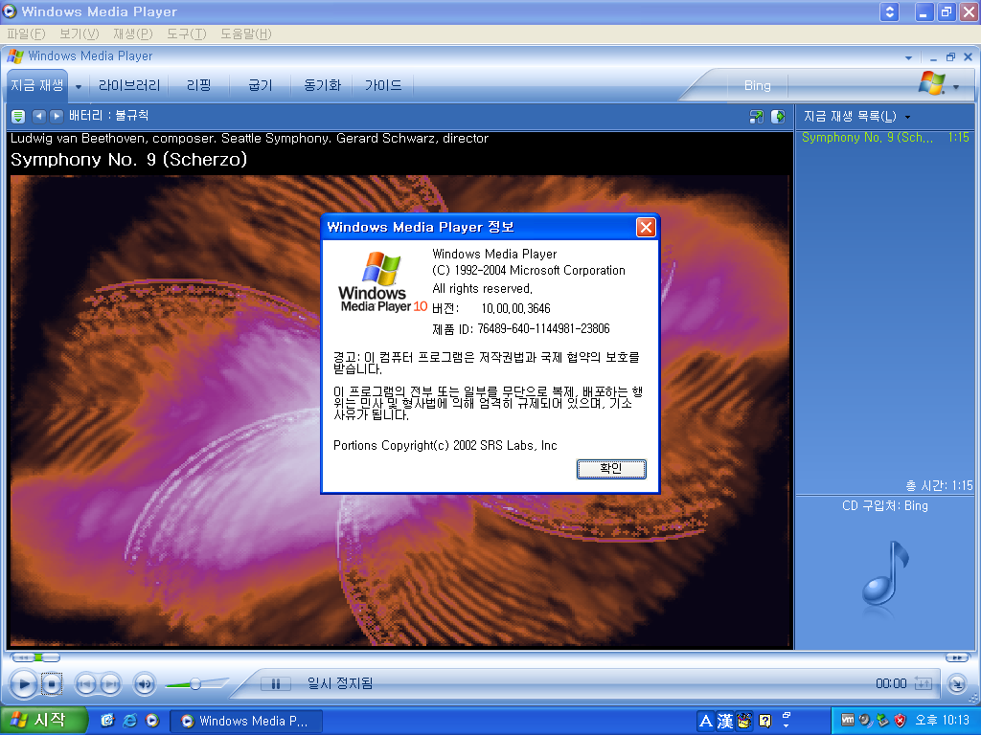The width and height of the screenshot is (981, 735).
Task: Select the previous visualization
Action: point(38,116)
